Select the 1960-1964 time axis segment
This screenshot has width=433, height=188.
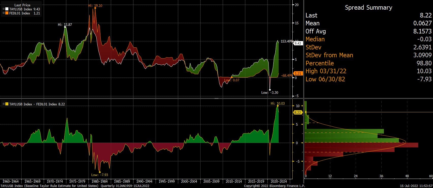(x=10, y=181)
